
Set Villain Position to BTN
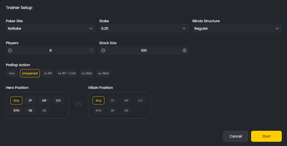tap(98, 110)
